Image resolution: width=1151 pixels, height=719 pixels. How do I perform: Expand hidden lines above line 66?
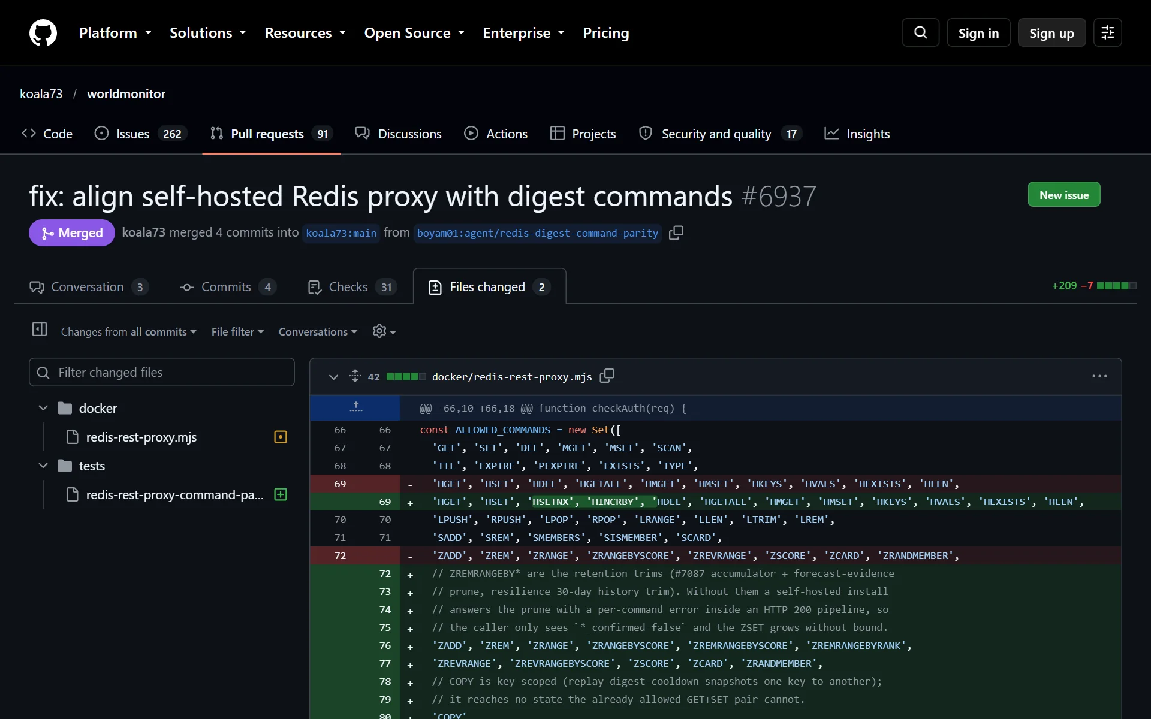pyautogui.click(x=355, y=408)
